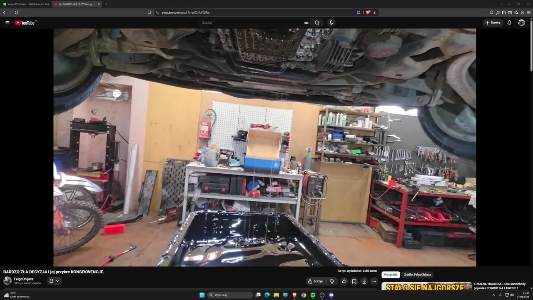The height and width of the screenshot is (300, 533).
Task: Save the video with bookmark icon
Action: pyautogui.click(x=354, y=281)
